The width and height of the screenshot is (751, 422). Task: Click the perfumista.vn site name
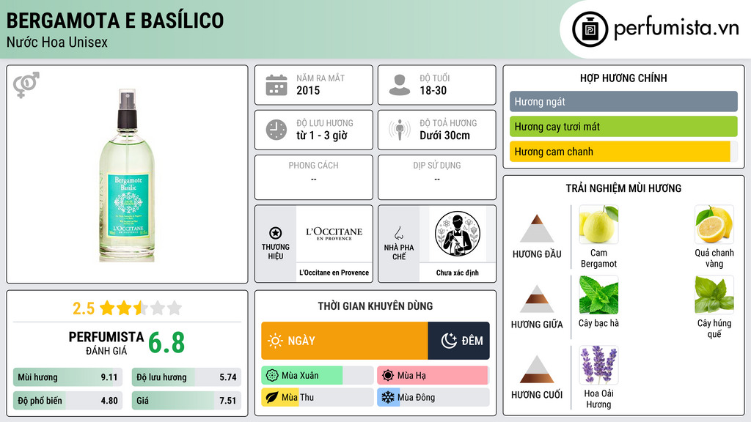676,29
